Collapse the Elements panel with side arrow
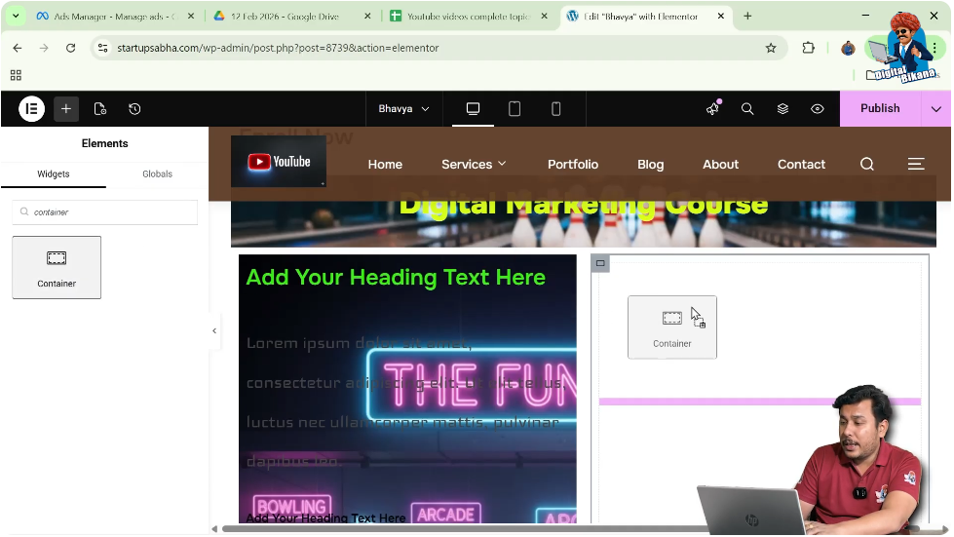This screenshot has height=537, width=954. 214,330
